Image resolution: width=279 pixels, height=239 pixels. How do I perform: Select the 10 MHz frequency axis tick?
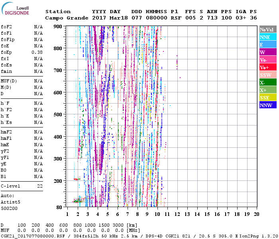click(x=157, y=214)
